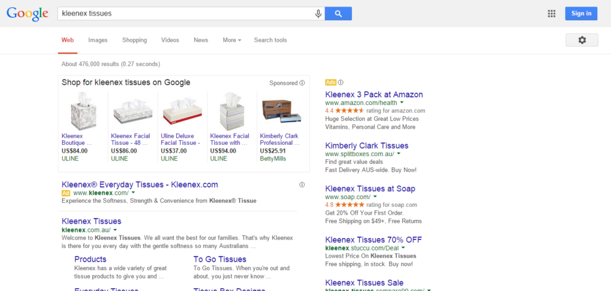Open Kleenex 3 Pack at Amazon link
Screen dimensions: 611x291
pos(374,94)
